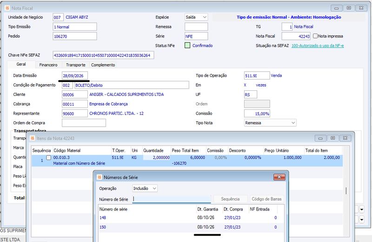
Task: Click the TG field with value 1
Action: pos(287,27)
